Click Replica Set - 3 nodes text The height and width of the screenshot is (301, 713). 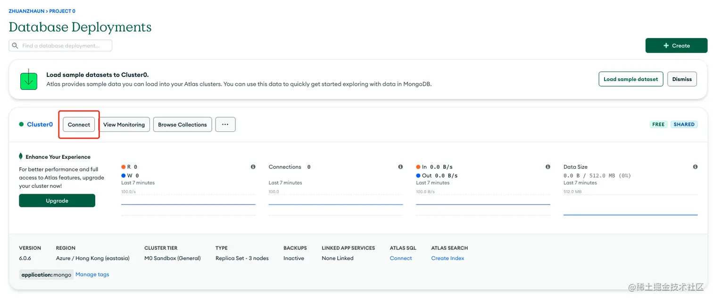coord(242,258)
